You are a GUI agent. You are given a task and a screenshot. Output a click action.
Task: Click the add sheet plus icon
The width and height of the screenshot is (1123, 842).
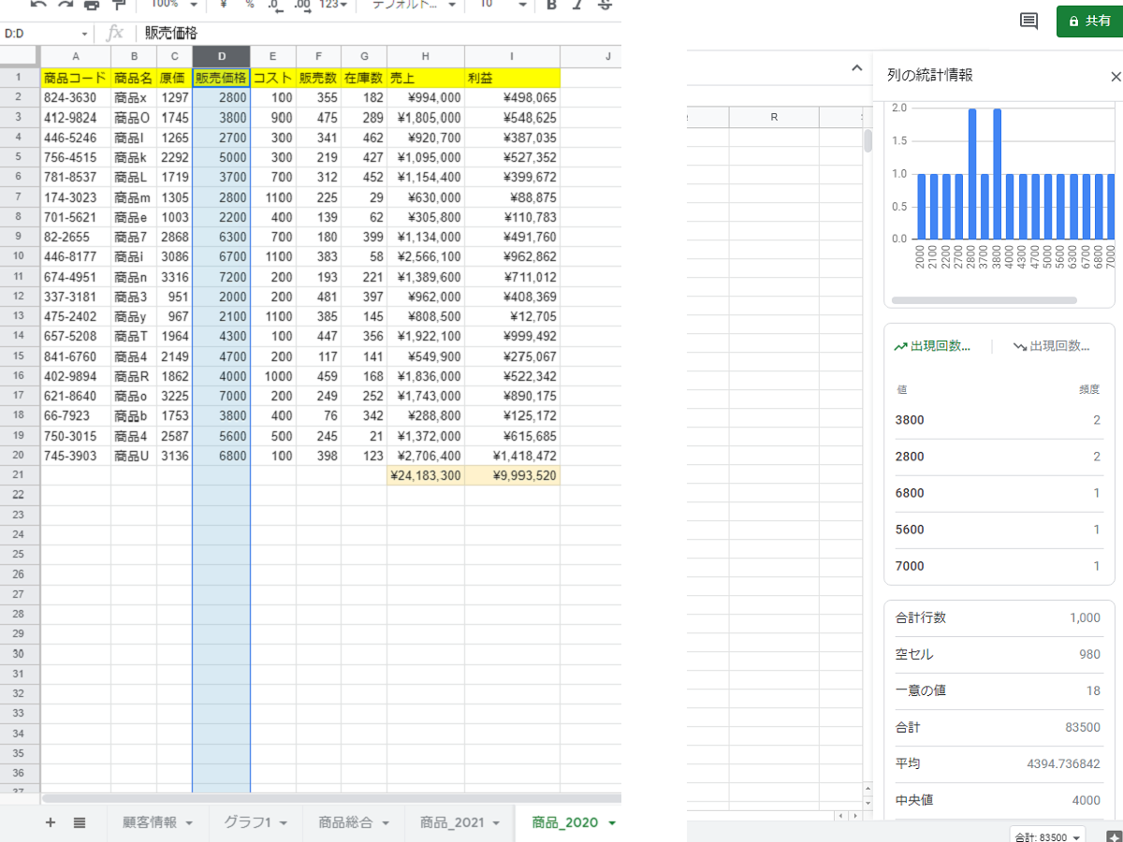click(51, 822)
